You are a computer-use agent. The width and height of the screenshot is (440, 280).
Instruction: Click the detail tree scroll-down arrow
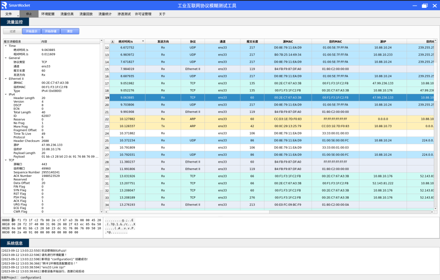coord(102,212)
